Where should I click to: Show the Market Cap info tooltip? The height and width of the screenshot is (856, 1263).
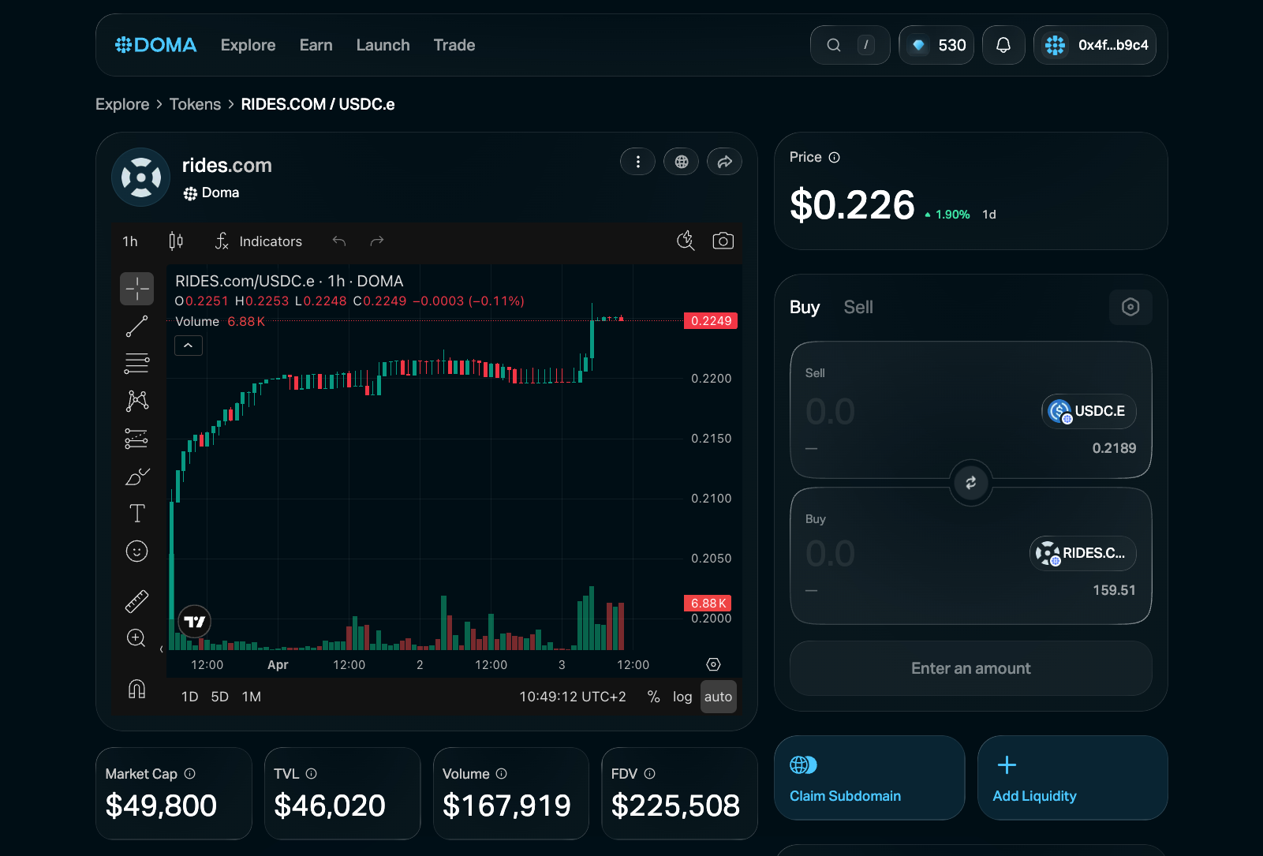pyautogui.click(x=190, y=774)
